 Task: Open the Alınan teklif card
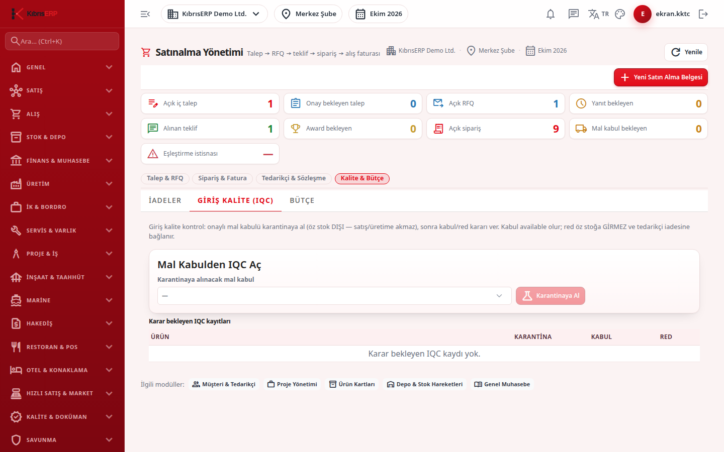click(210, 129)
